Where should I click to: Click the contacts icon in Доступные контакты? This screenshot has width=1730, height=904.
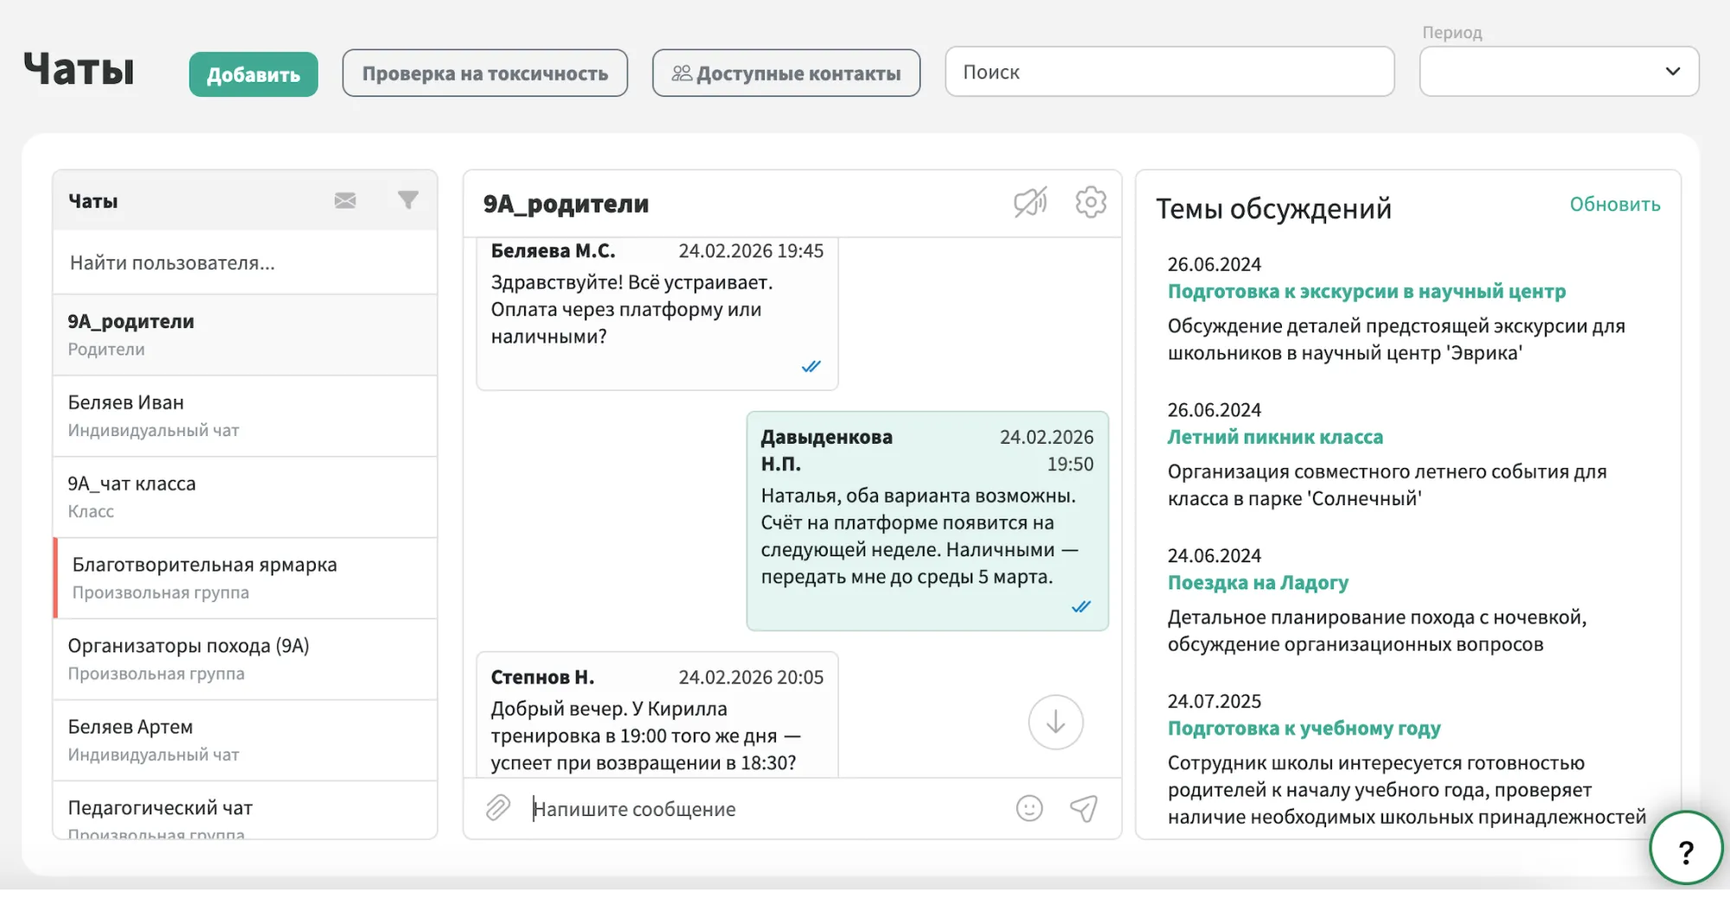[682, 74]
